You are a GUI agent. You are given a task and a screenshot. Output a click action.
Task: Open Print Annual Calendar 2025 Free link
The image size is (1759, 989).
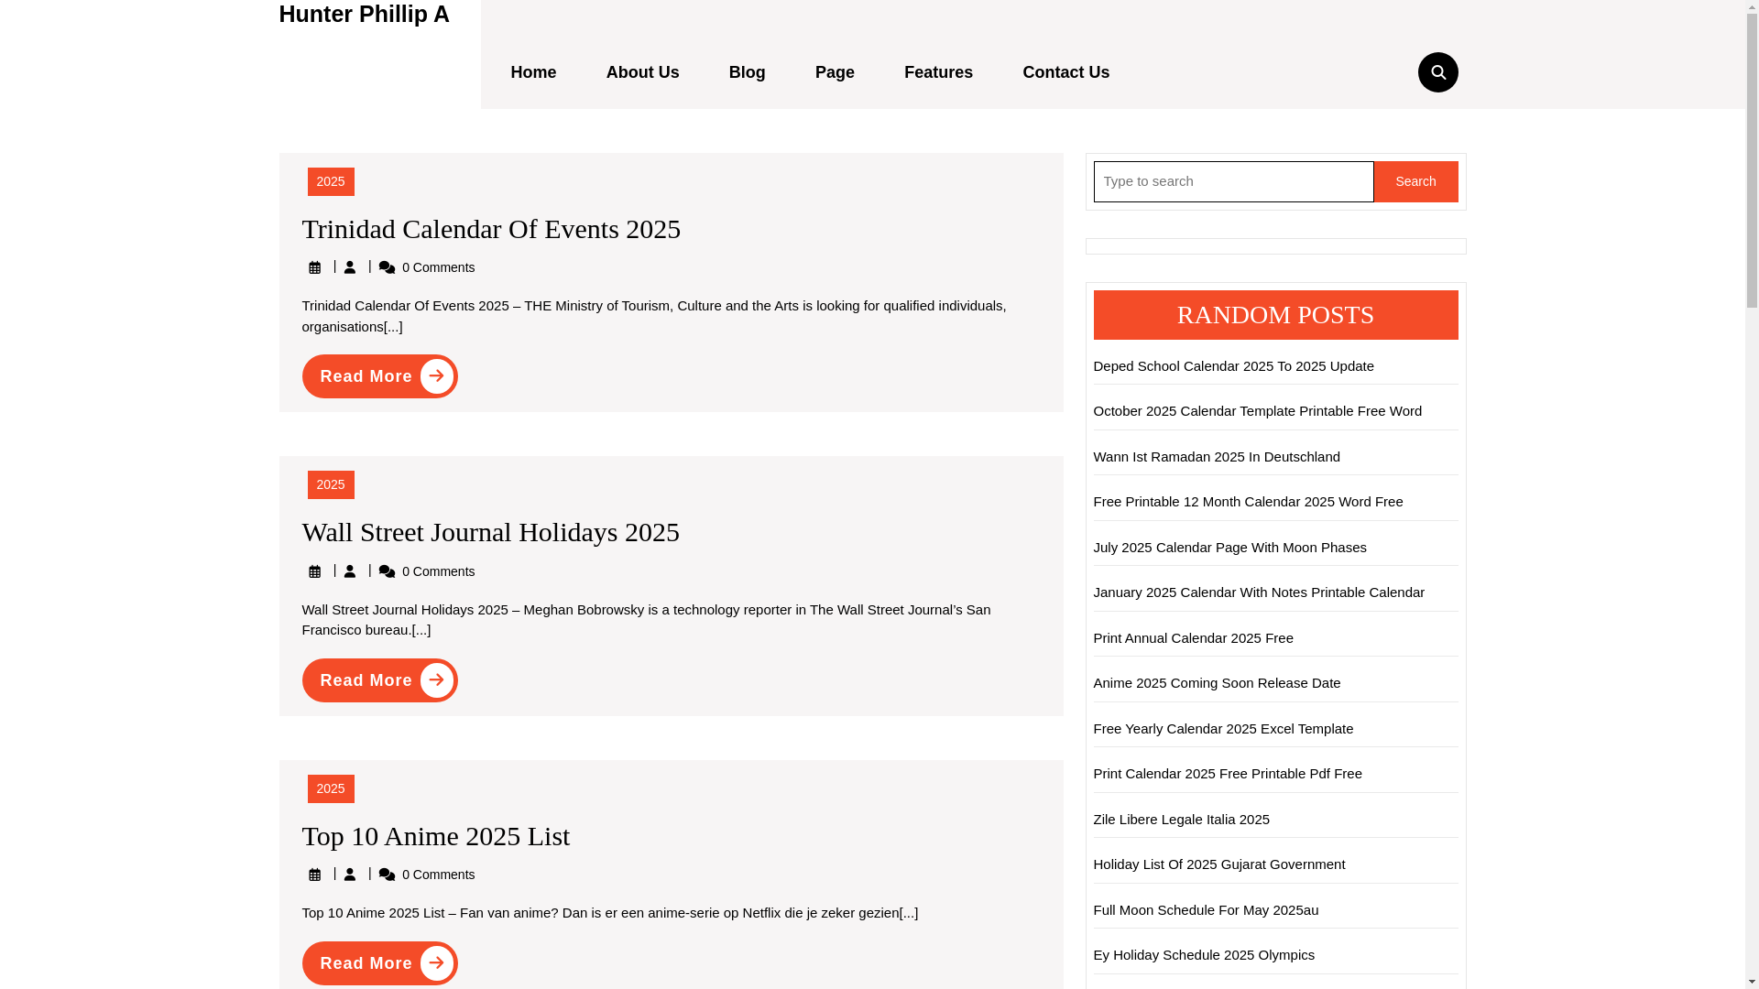pyautogui.click(x=1193, y=638)
